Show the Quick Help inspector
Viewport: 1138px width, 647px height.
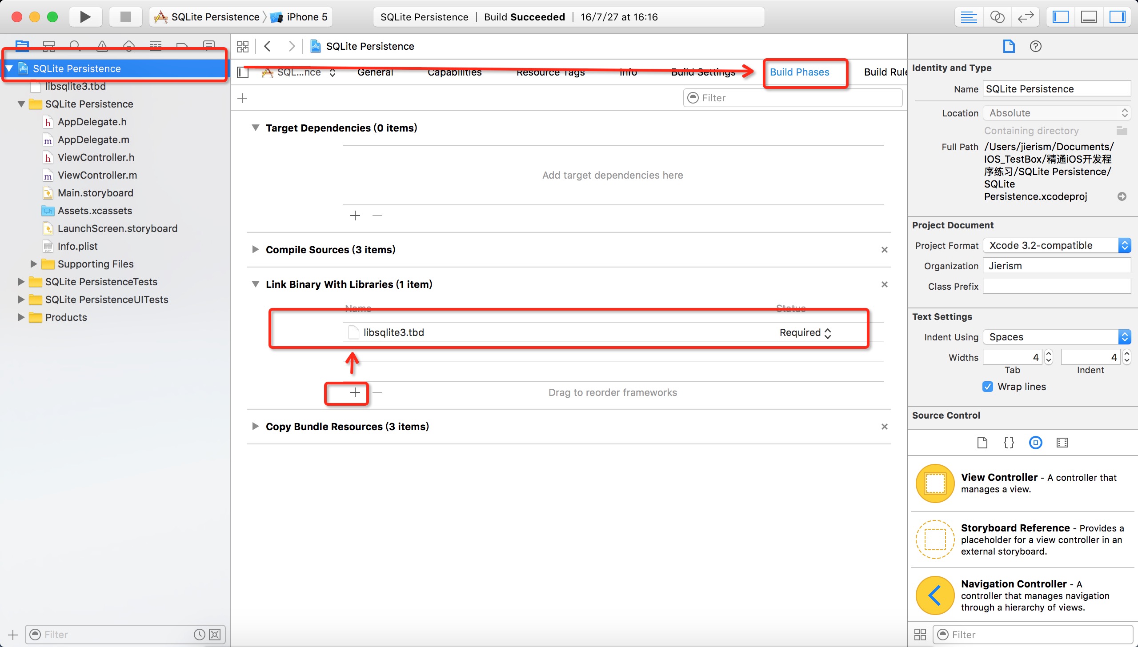[x=1036, y=46]
